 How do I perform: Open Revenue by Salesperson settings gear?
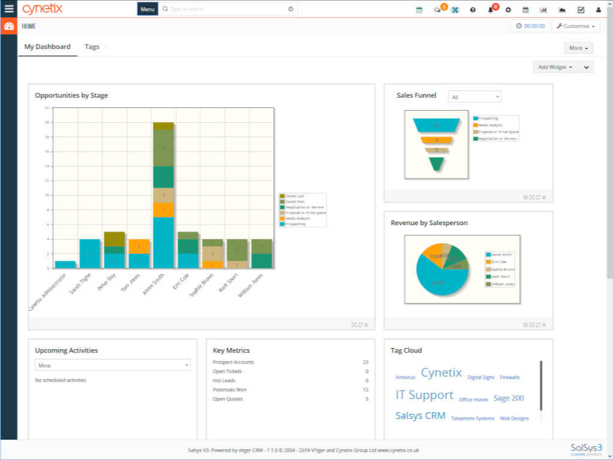click(525, 325)
